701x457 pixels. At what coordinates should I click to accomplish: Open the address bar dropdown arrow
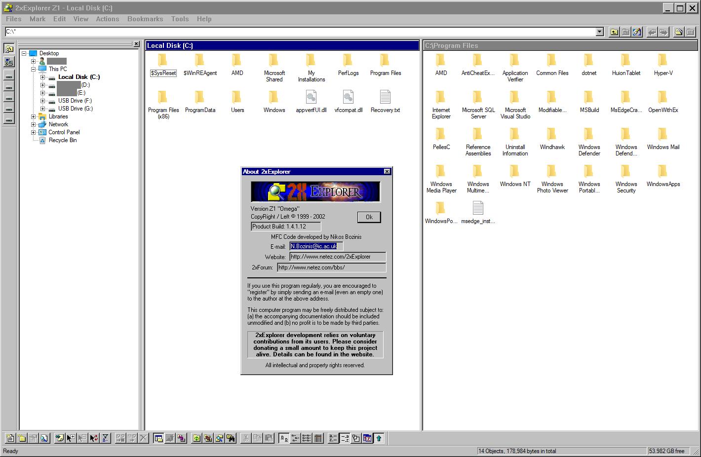click(x=600, y=32)
